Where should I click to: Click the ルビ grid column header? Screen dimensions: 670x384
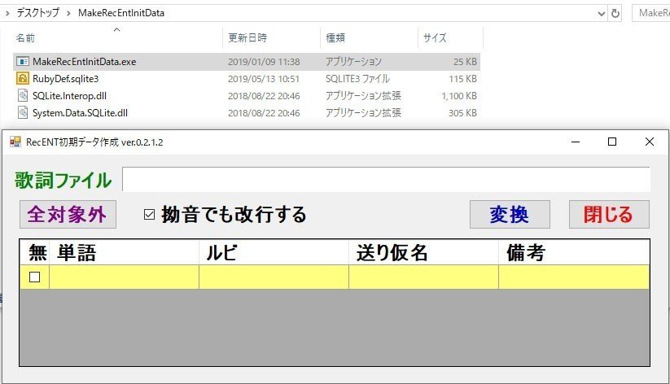[274, 252]
